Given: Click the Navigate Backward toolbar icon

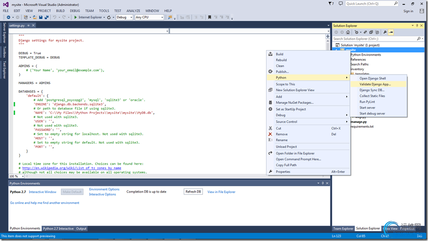Looking at the screenshot, I should 9,17.
